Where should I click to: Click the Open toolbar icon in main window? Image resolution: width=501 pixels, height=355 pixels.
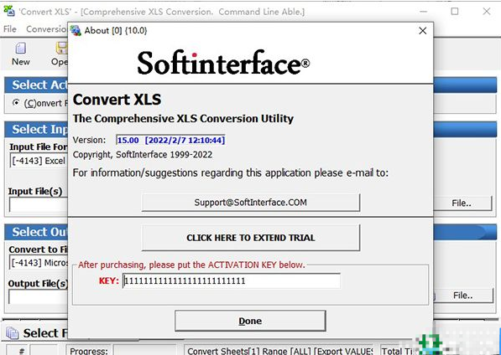click(60, 54)
